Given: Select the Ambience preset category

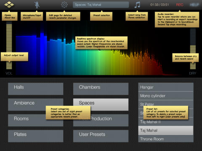Looking at the screenshot, I should click(36, 104).
